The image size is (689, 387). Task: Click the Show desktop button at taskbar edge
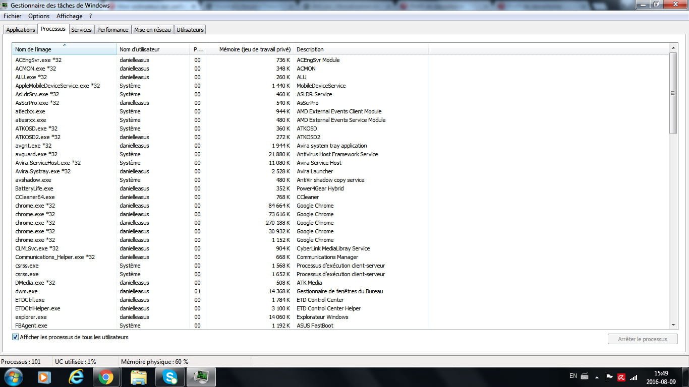click(x=685, y=377)
